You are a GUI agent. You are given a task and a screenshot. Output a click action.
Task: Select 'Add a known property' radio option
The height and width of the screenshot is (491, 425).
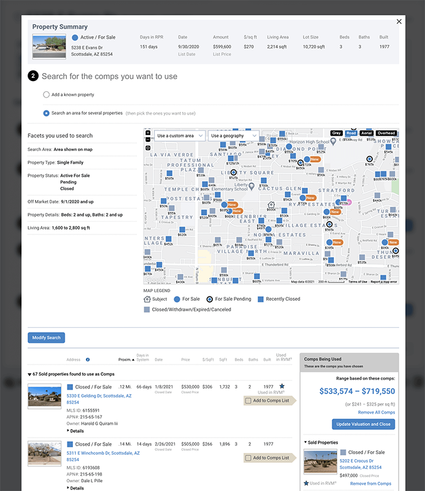[x=47, y=95]
